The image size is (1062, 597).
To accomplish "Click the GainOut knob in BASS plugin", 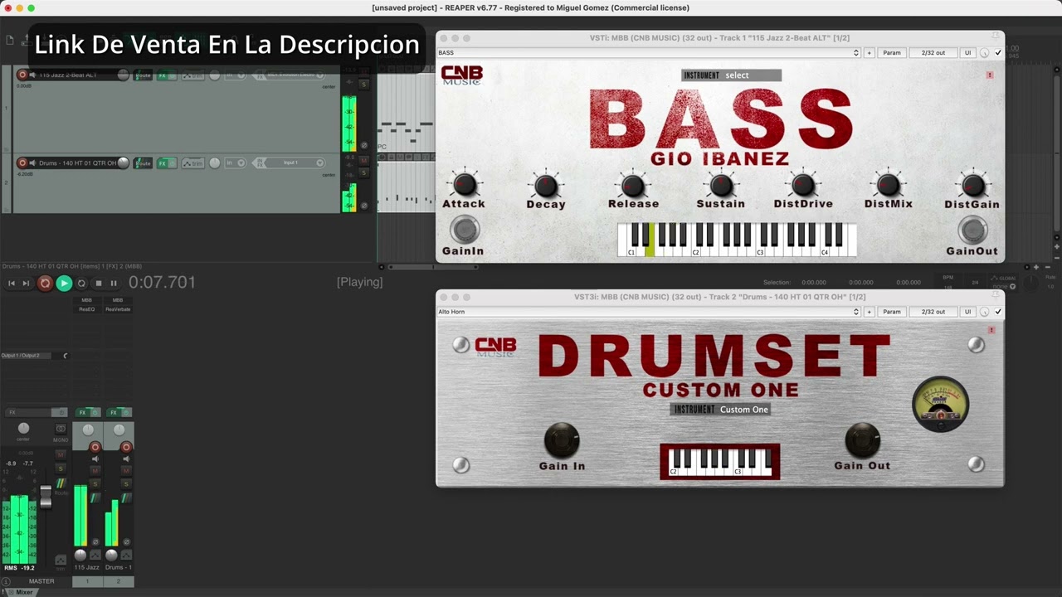I will pos(972,230).
